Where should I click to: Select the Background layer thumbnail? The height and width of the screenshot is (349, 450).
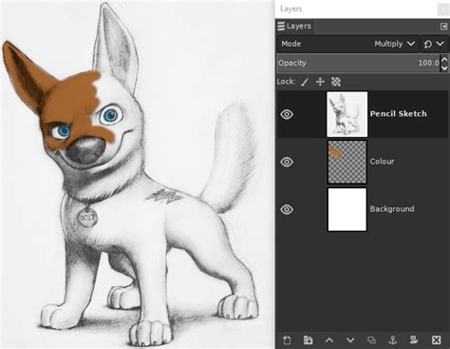pos(347,209)
